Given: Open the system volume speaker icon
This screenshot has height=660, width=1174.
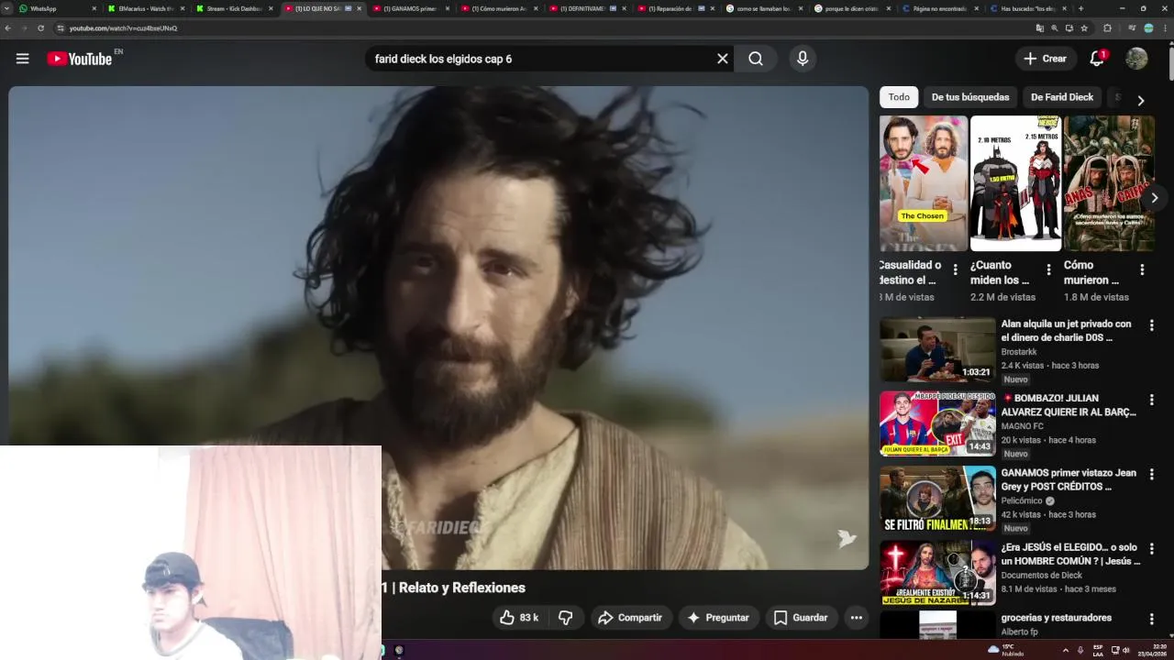Looking at the screenshot, I should (1125, 650).
